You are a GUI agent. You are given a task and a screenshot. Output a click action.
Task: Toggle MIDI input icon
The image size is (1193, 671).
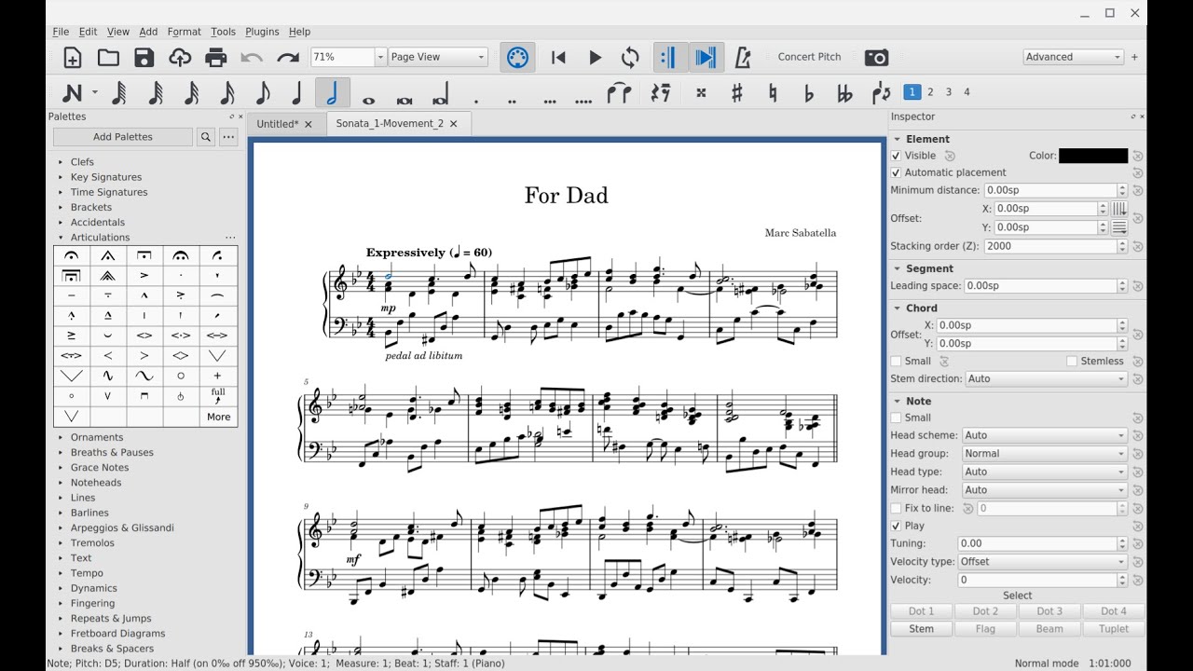click(x=516, y=58)
